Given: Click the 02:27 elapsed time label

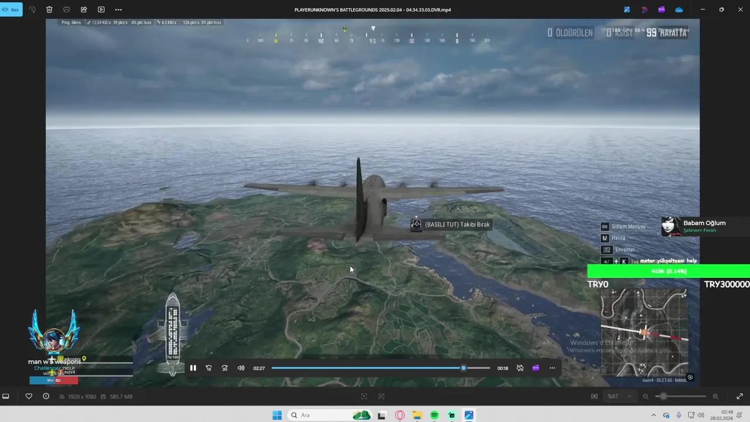Looking at the screenshot, I should tap(259, 368).
